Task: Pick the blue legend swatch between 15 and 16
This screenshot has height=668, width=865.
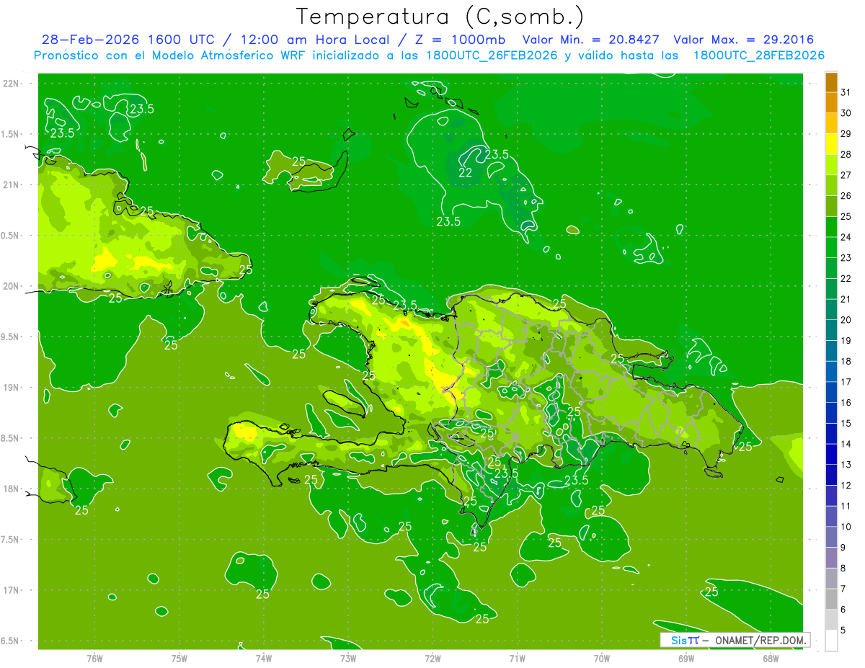Action: coord(831,413)
